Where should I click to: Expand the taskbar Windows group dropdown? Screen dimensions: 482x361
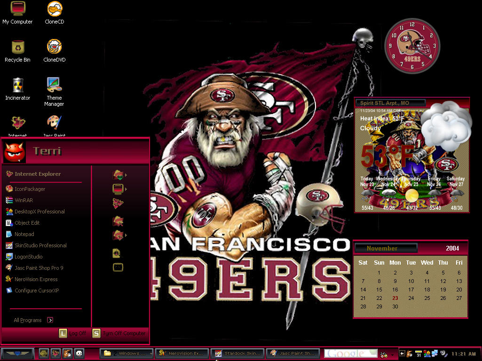[x=150, y=353]
